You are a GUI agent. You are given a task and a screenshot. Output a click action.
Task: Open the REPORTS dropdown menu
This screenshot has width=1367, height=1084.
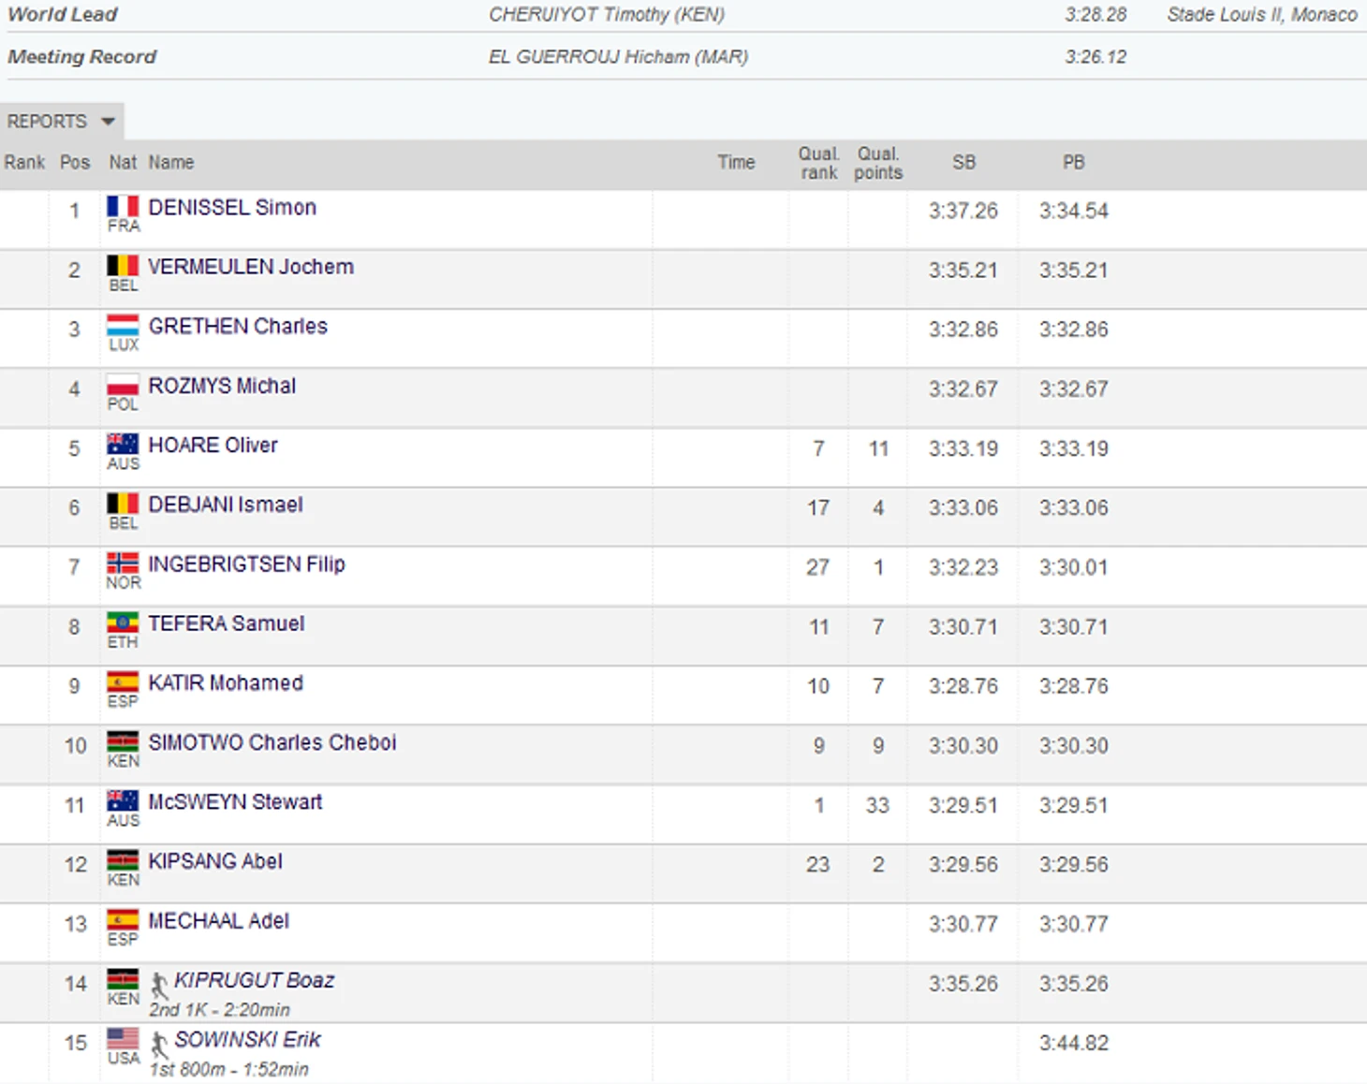pos(61,122)
